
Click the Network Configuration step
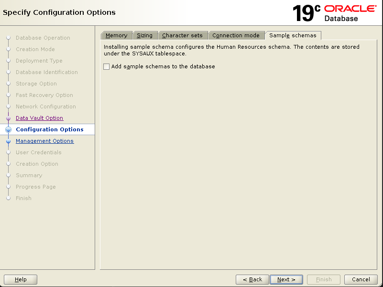tap(46, 106)
